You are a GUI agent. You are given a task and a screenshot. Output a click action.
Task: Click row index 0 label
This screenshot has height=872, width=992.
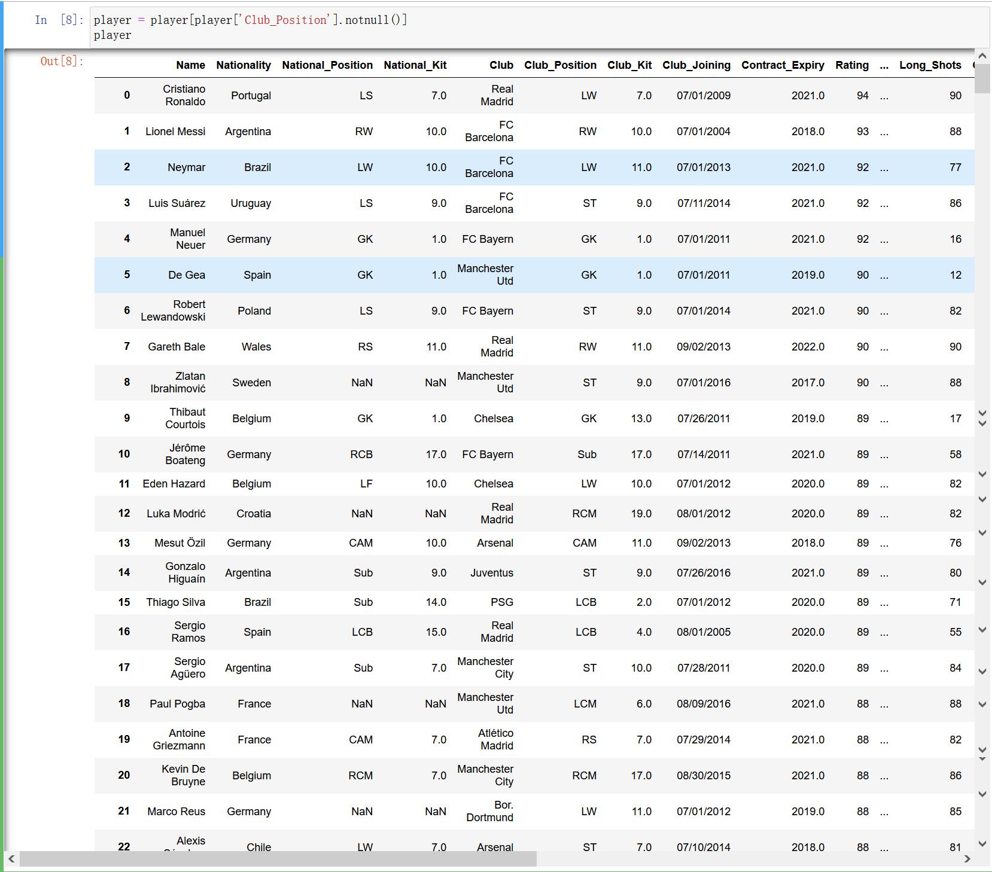(127, 95)
